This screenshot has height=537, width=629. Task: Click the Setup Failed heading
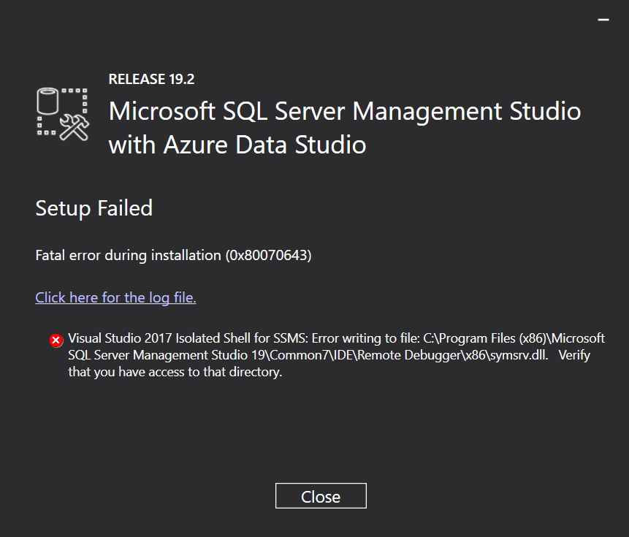(x=94, y=208)
